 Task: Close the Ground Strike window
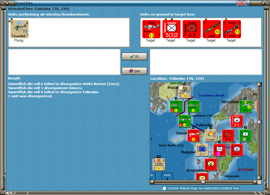click(x=264, y=3)
